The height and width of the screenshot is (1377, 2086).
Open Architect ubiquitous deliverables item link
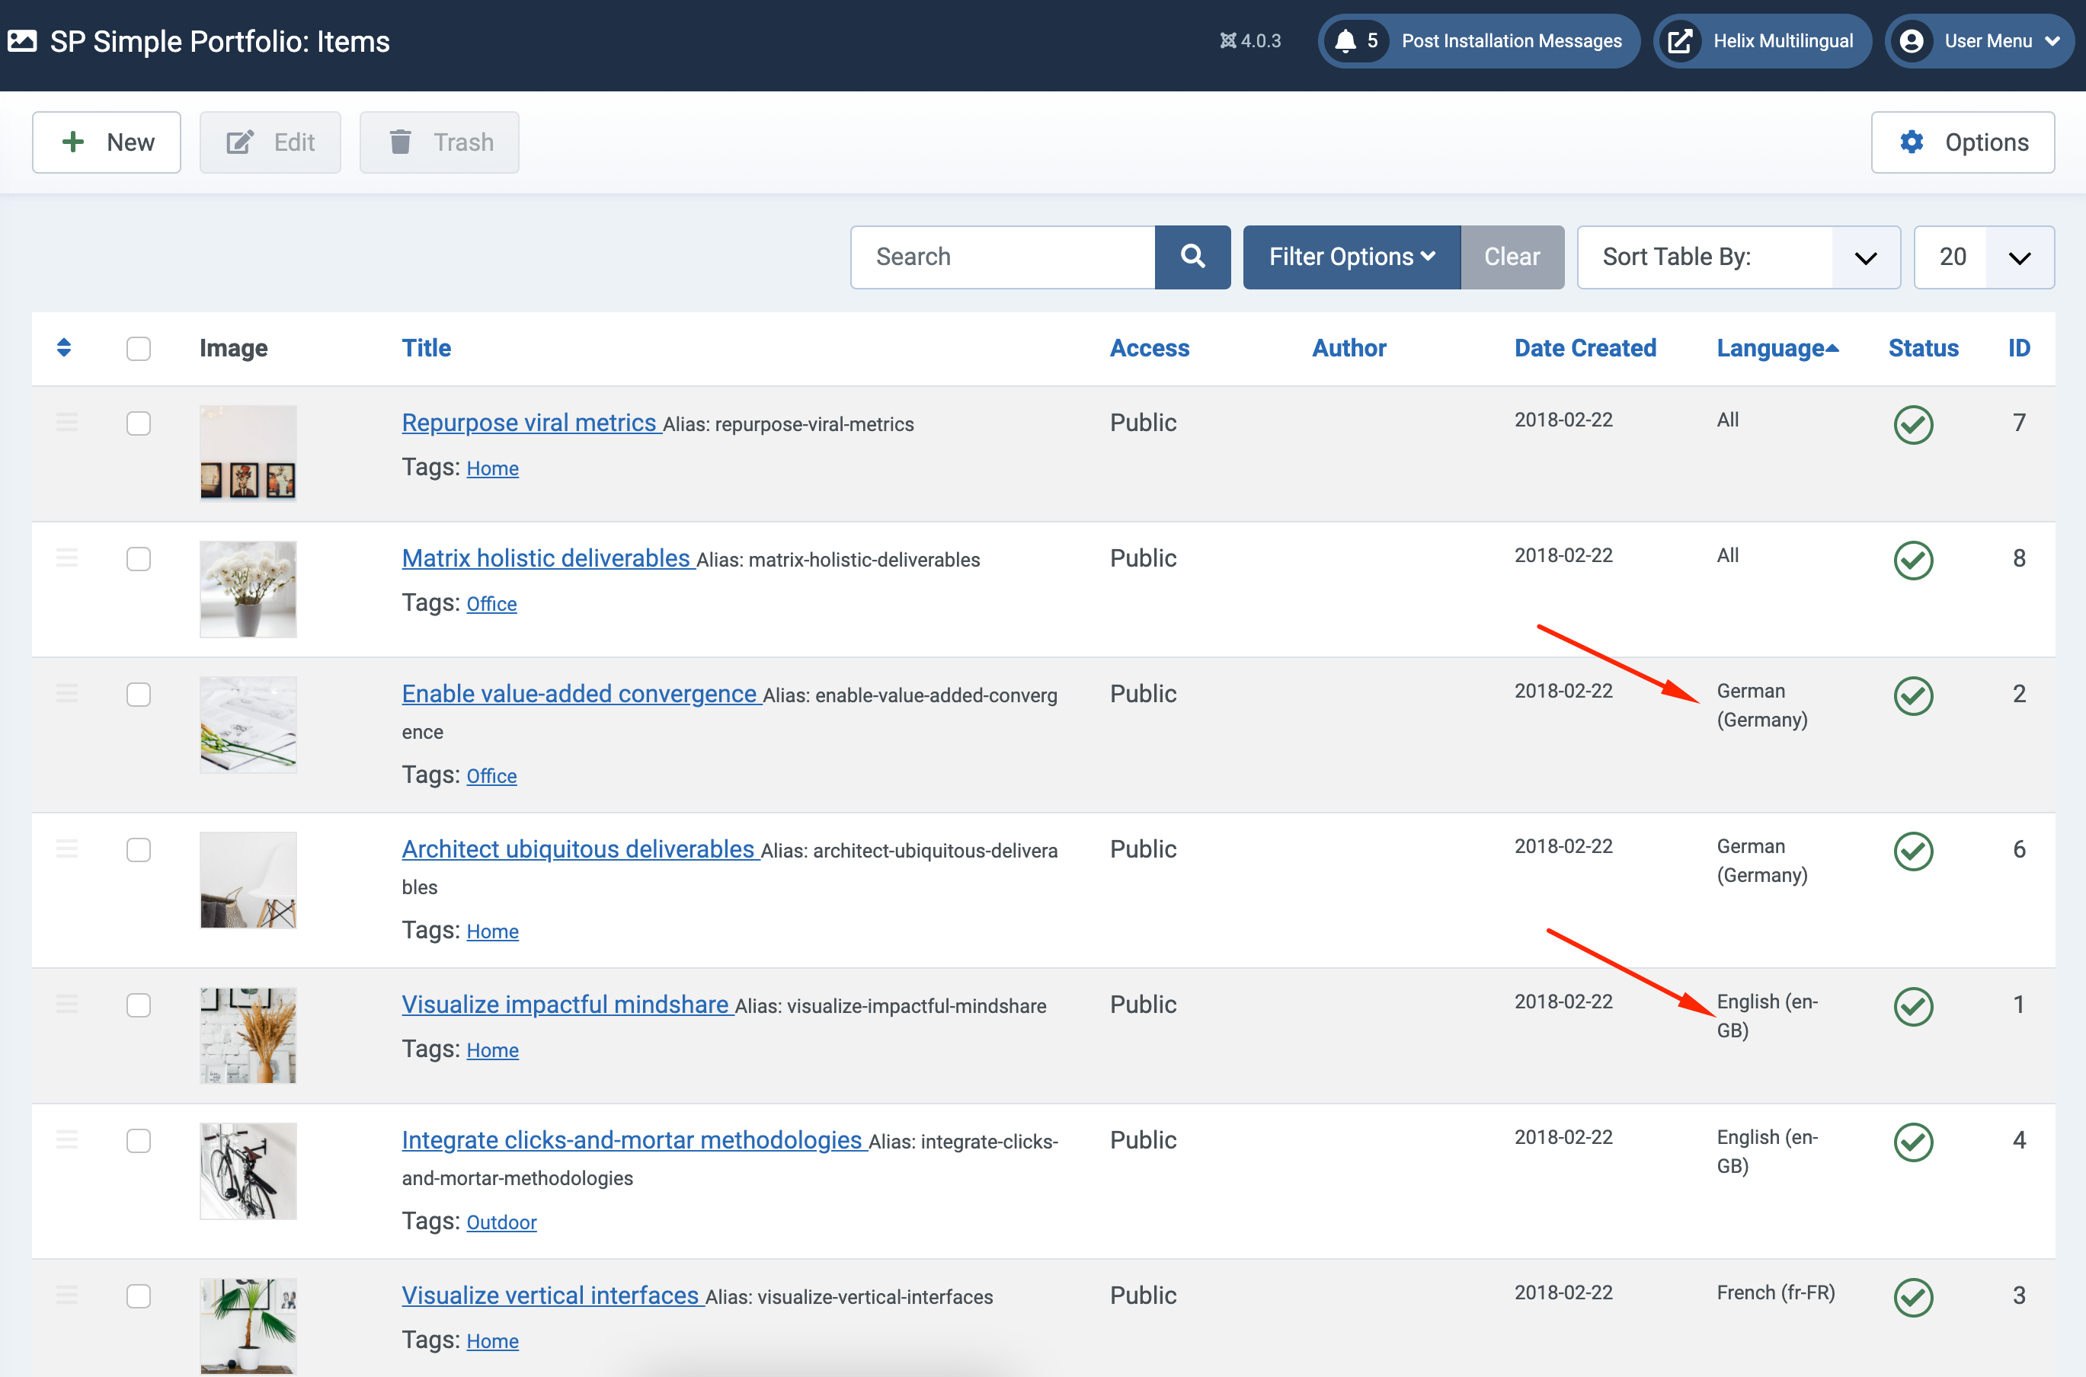point(578,849)
